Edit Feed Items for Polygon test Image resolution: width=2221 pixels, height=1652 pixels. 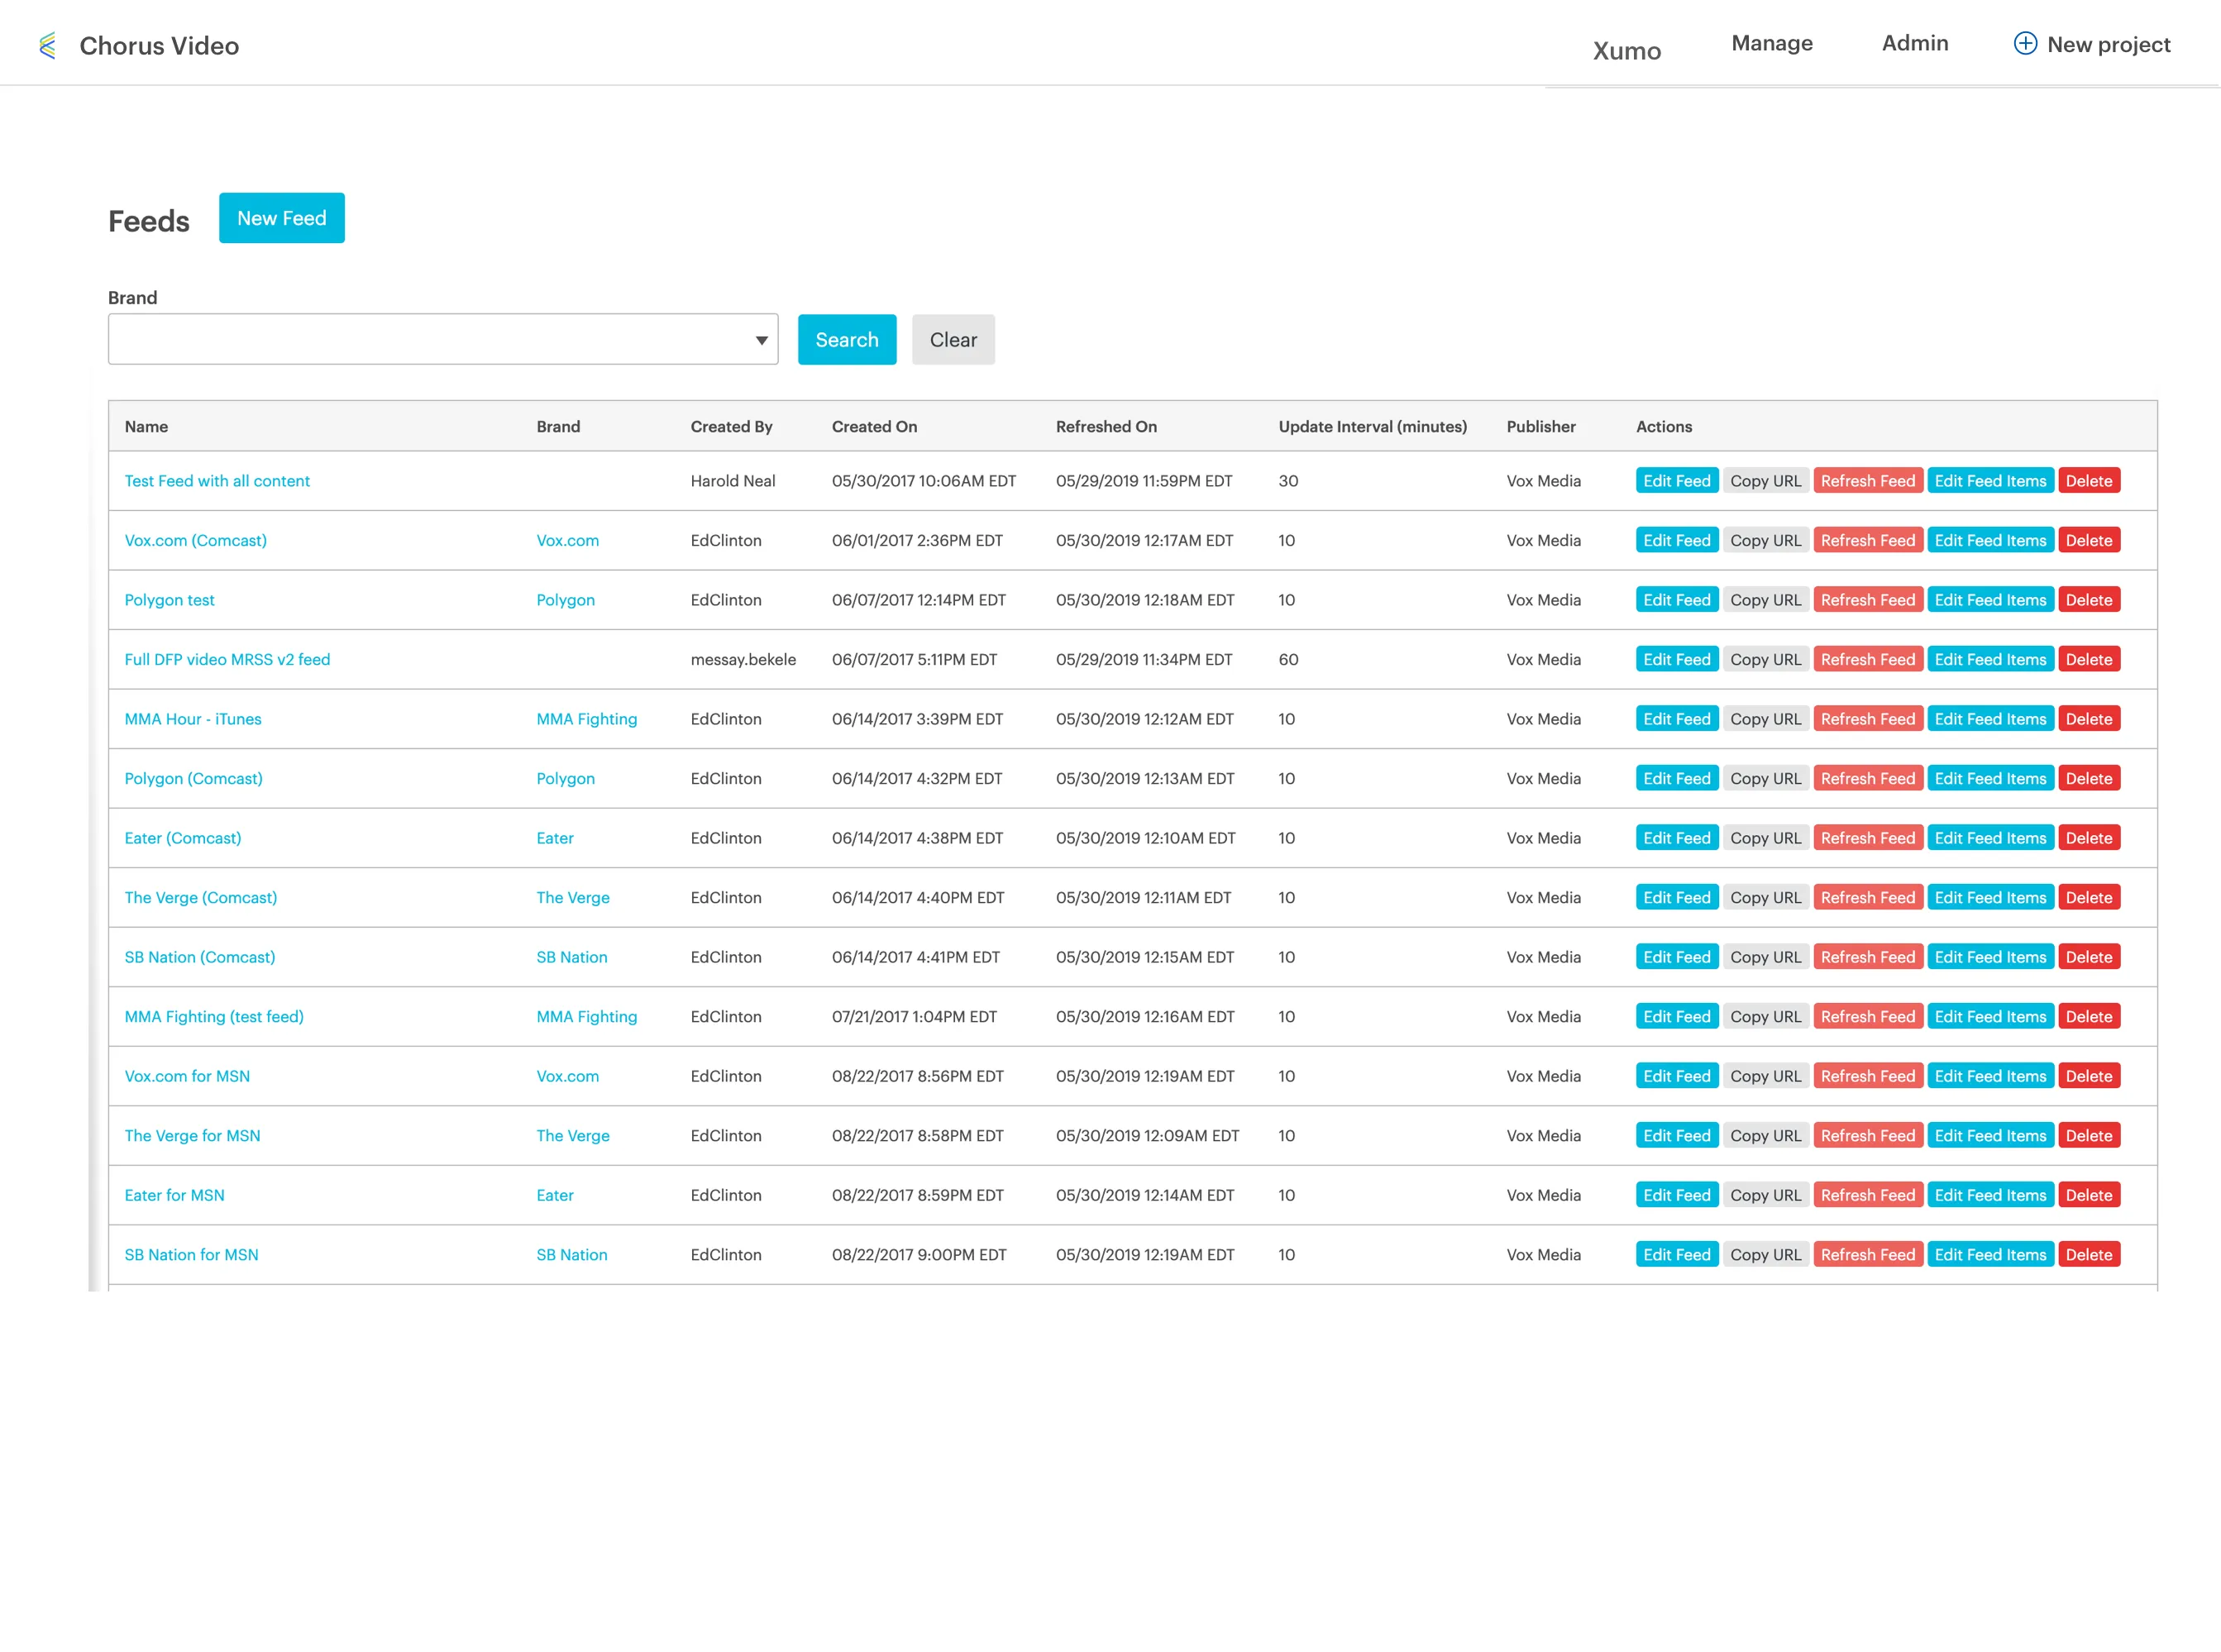coord(1990,600)
